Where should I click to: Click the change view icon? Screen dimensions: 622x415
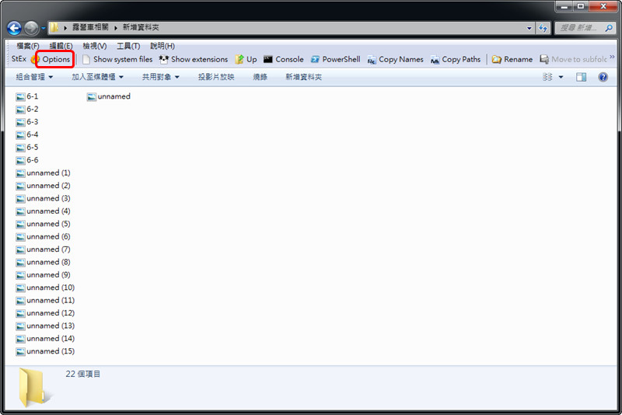pos(547,77)
